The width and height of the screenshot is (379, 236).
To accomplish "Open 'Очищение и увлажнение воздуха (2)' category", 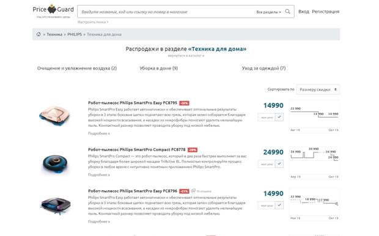I will tap(77, 68).
